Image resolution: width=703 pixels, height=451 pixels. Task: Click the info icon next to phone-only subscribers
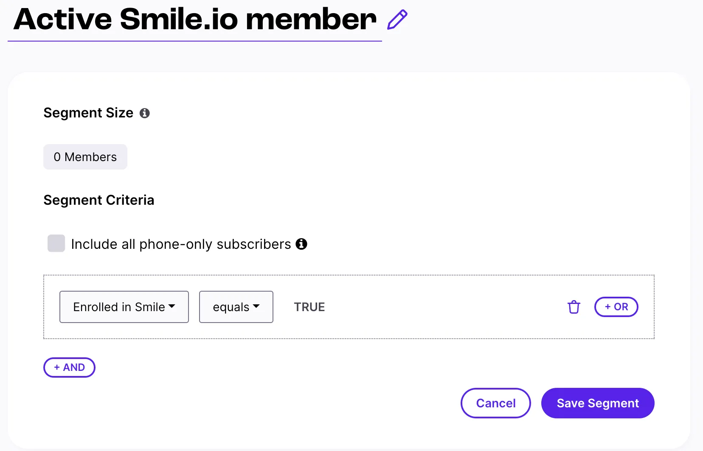[x=301, y=244]
